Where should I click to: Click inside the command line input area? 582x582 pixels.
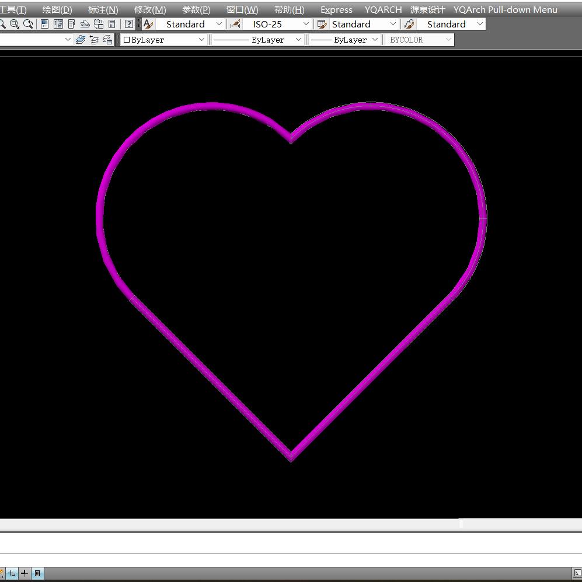coord(291,543)
